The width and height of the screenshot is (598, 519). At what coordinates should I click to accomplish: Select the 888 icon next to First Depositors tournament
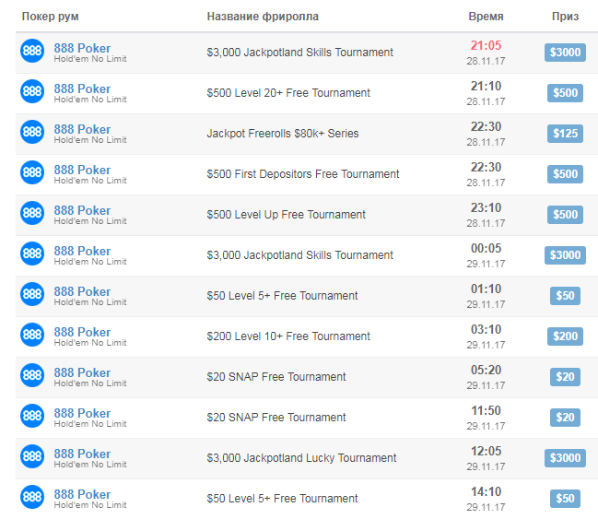click(x=32, y=174)
